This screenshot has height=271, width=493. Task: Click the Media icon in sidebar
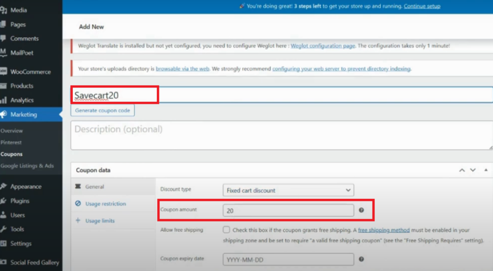[3, 10]
